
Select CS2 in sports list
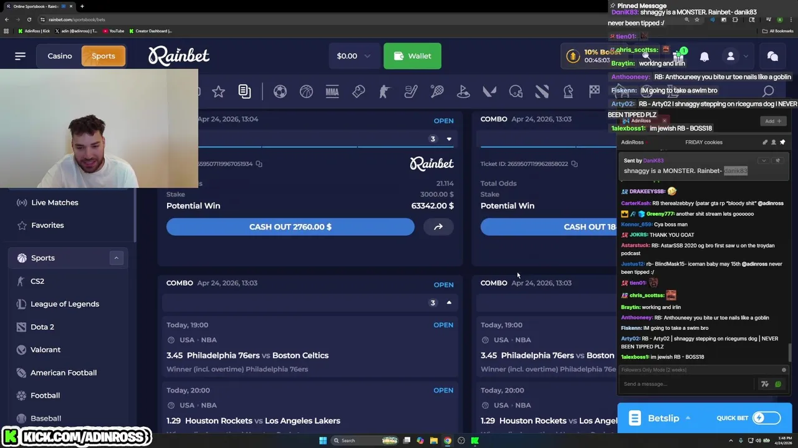[37, 281]
